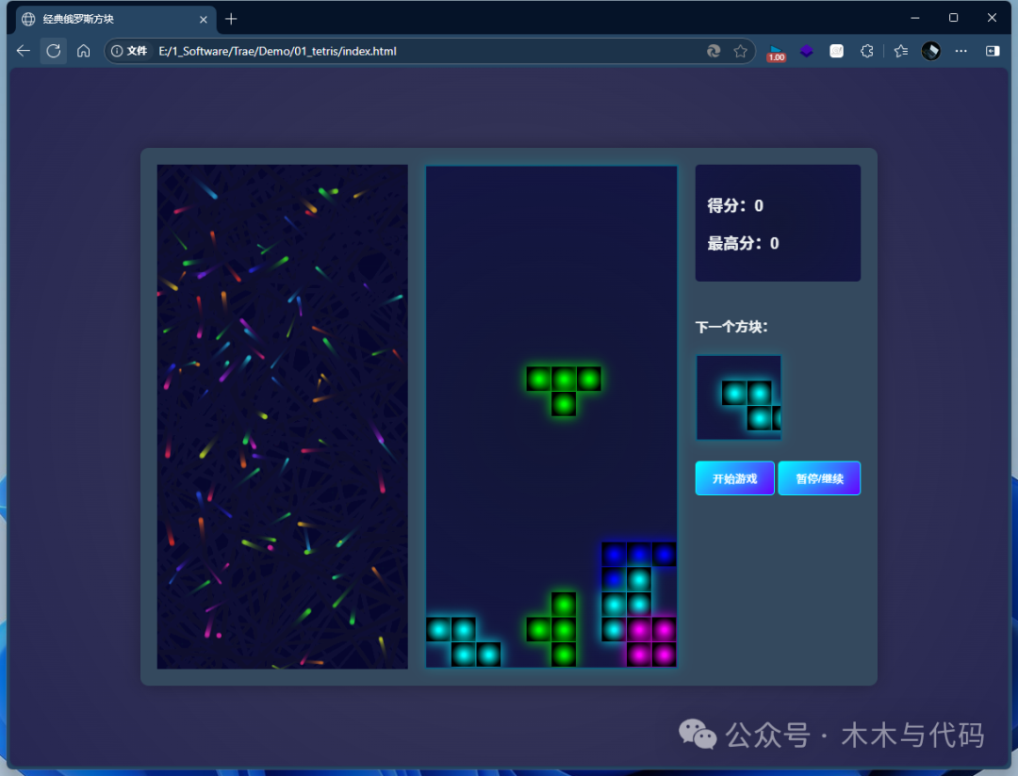Open the Favorites list icon
This screenshot has width=1018, height=776.
click(900, 51)
